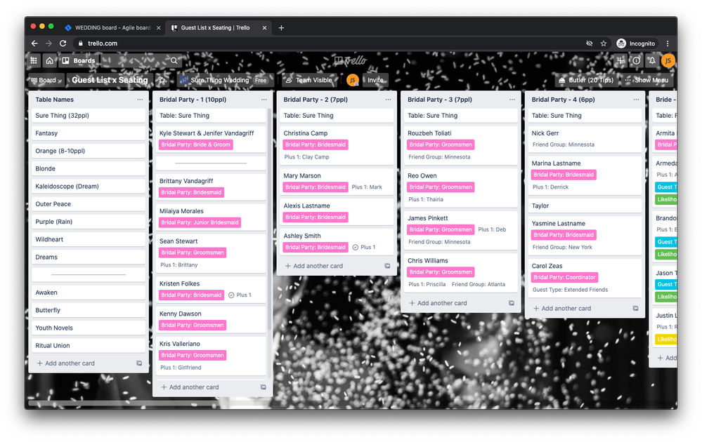Click Bride & Groom pink label
Image resolution: width=702 pixels, height=442 pixels.
(x=195, y=145)
